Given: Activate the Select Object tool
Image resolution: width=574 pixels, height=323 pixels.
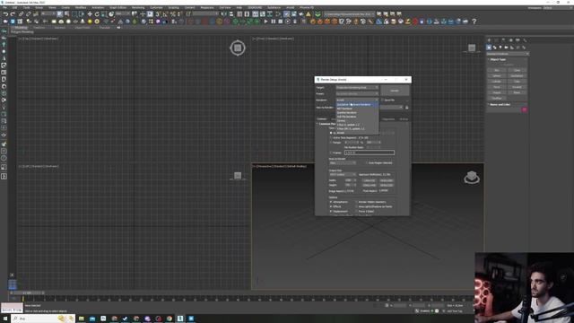Looking at the screenshot, I should (x=60, y=14).
